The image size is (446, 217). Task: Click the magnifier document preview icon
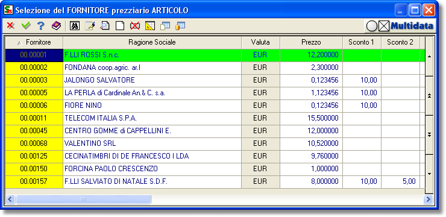[x=105, y=26]
